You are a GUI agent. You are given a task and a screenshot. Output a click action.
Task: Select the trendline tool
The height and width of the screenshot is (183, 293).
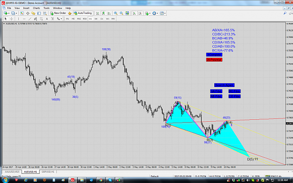pyautogui.click(x=30, y=19)
